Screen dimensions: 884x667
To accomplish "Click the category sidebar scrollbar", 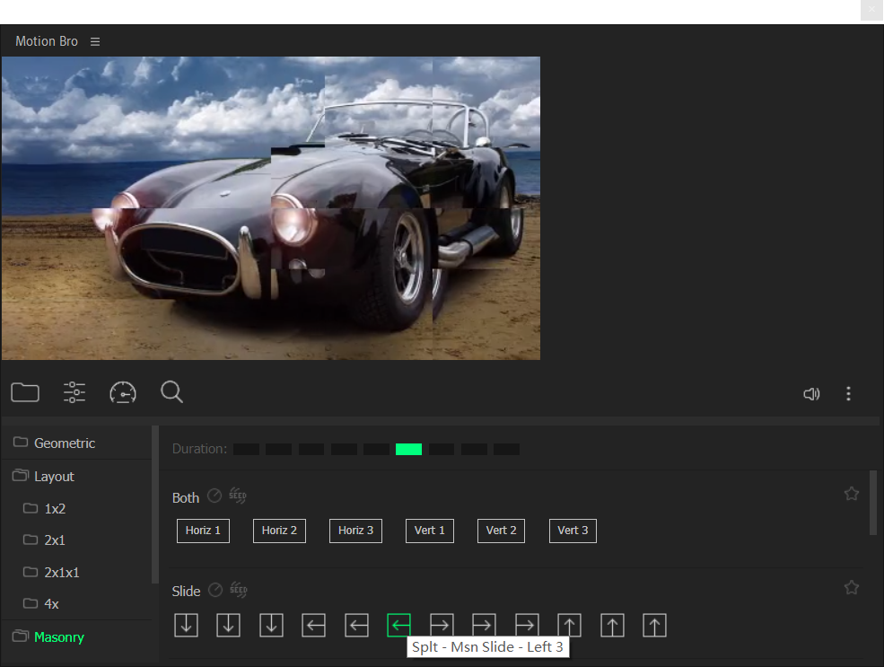I will (x=155, y=505).
